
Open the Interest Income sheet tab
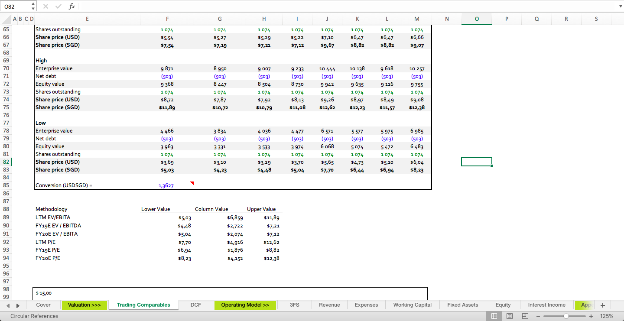pos(546,305)
